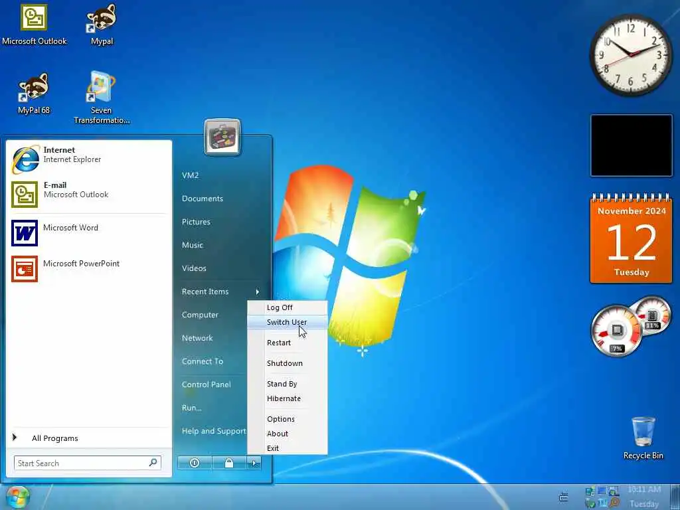The width and height of the screenshot is (680, 510).
Task: Click the memory gauge showing 11%
Action: [651, 316]
